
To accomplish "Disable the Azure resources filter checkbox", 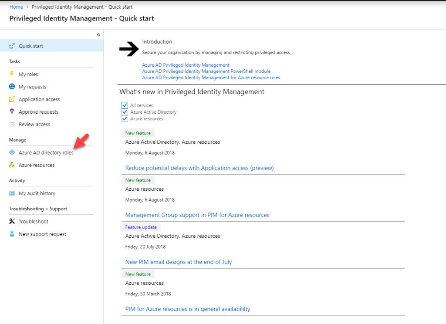I will pyautogui.click(x=125, y=118).
